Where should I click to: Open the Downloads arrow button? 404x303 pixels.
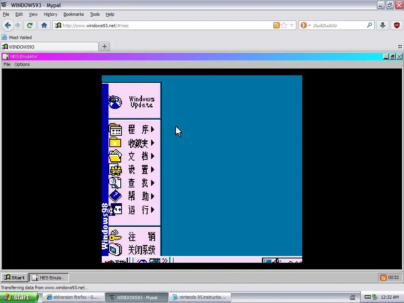(383, 25)
